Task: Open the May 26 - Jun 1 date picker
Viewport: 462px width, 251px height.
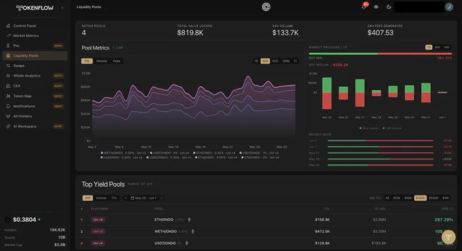Action: tap(143, 198)
